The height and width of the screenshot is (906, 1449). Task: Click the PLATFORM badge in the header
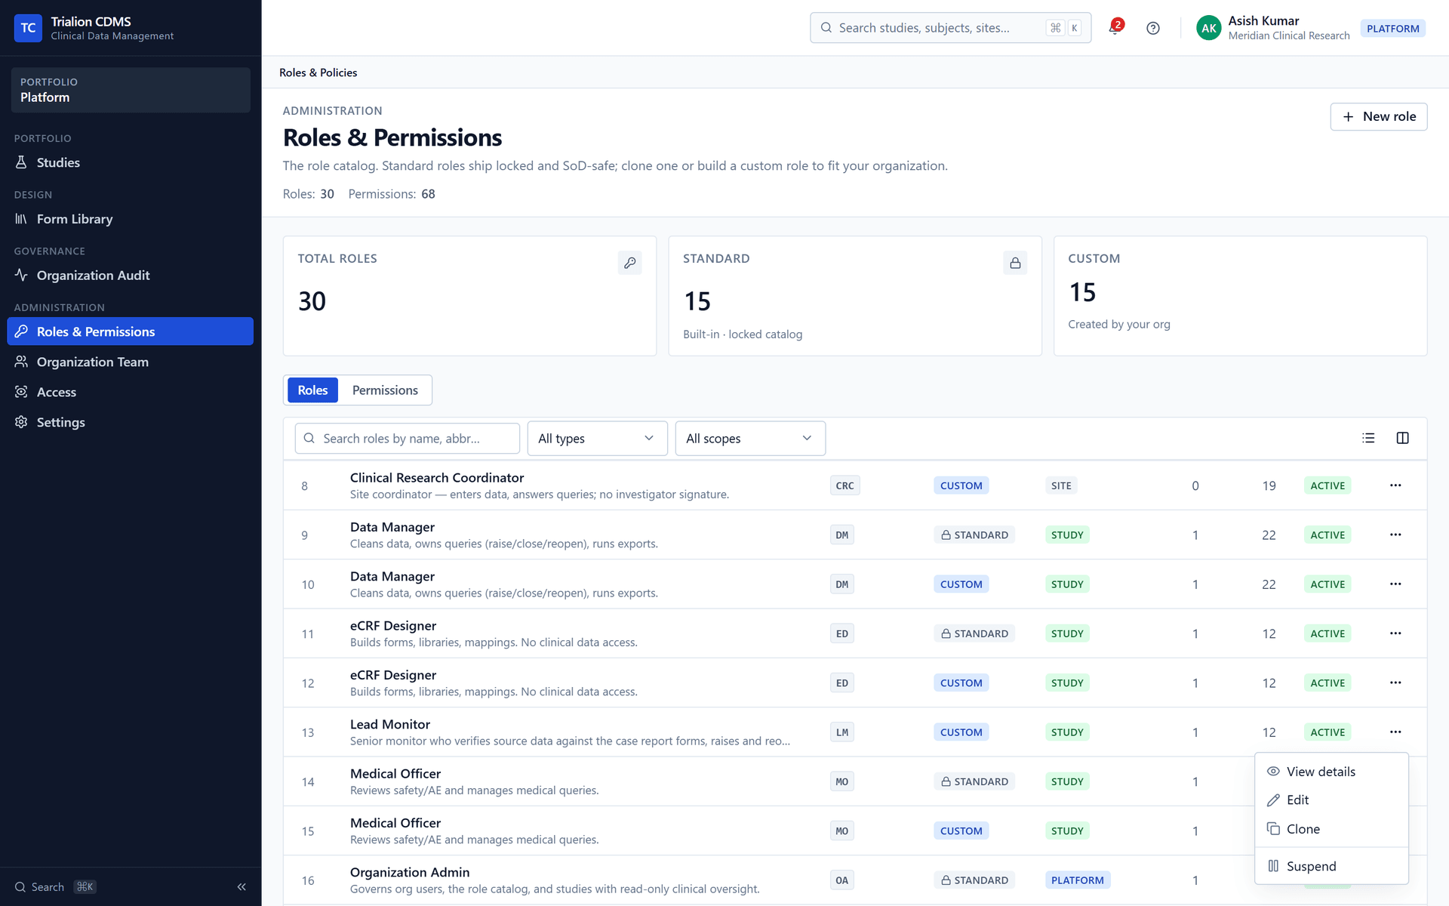tap(1392, 29)
